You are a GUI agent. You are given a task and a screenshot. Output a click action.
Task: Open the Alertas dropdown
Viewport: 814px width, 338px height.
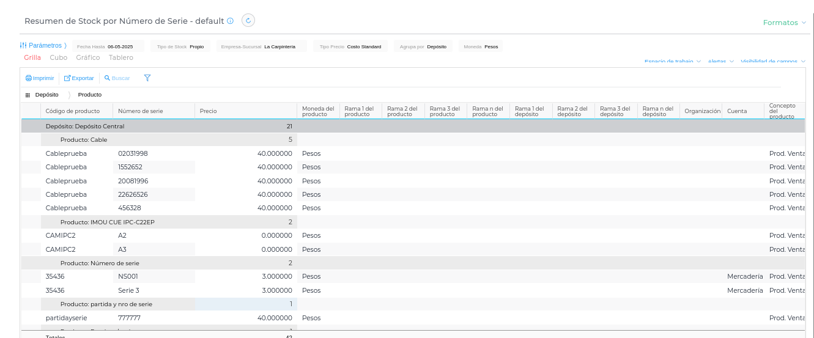click(720, 62)
